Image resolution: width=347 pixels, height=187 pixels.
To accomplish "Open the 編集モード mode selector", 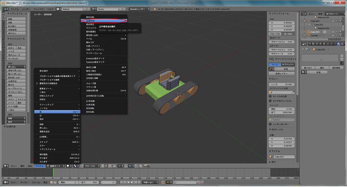I will tap(56, 166).
